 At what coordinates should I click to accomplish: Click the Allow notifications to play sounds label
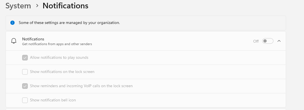(59, 58)
